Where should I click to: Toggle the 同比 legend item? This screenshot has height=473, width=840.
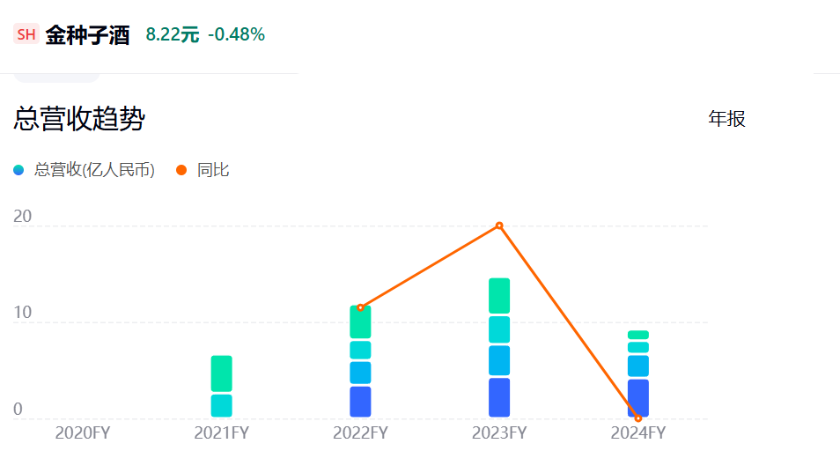(x=203, y=170)
